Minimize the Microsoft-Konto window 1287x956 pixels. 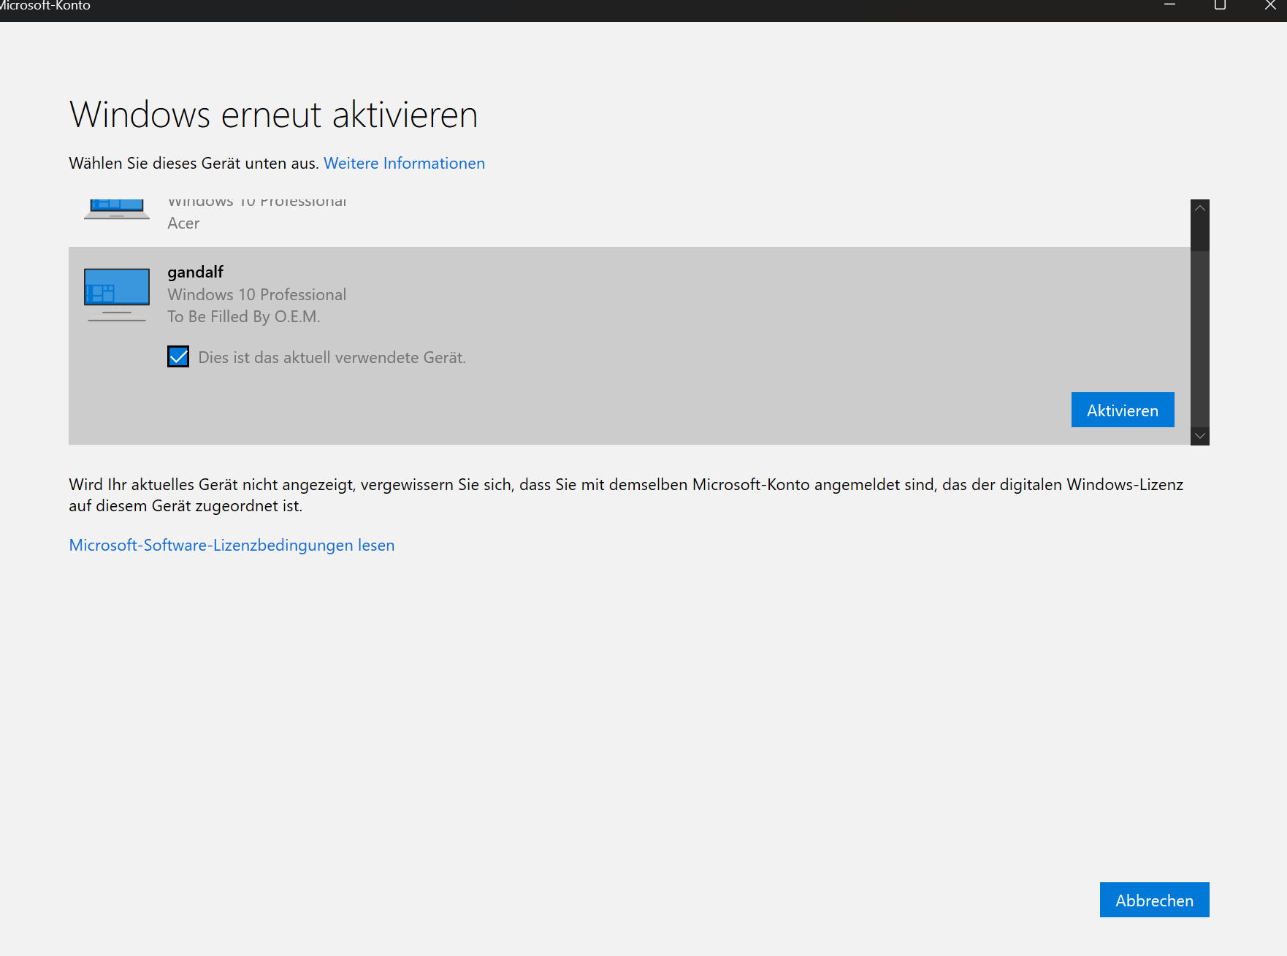(1169, 6)
